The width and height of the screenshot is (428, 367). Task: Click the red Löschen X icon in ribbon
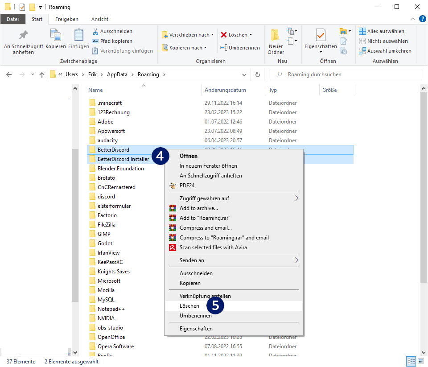224,35
